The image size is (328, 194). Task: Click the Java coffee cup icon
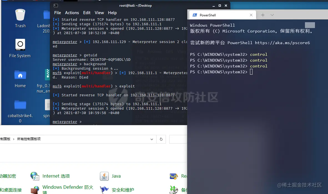click(x=104, y=176)
